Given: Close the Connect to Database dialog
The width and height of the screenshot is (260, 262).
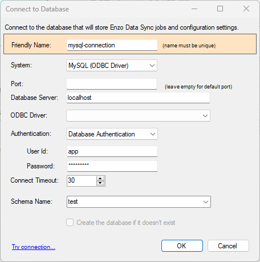Looking at the screenshot, I should (246, 9).
